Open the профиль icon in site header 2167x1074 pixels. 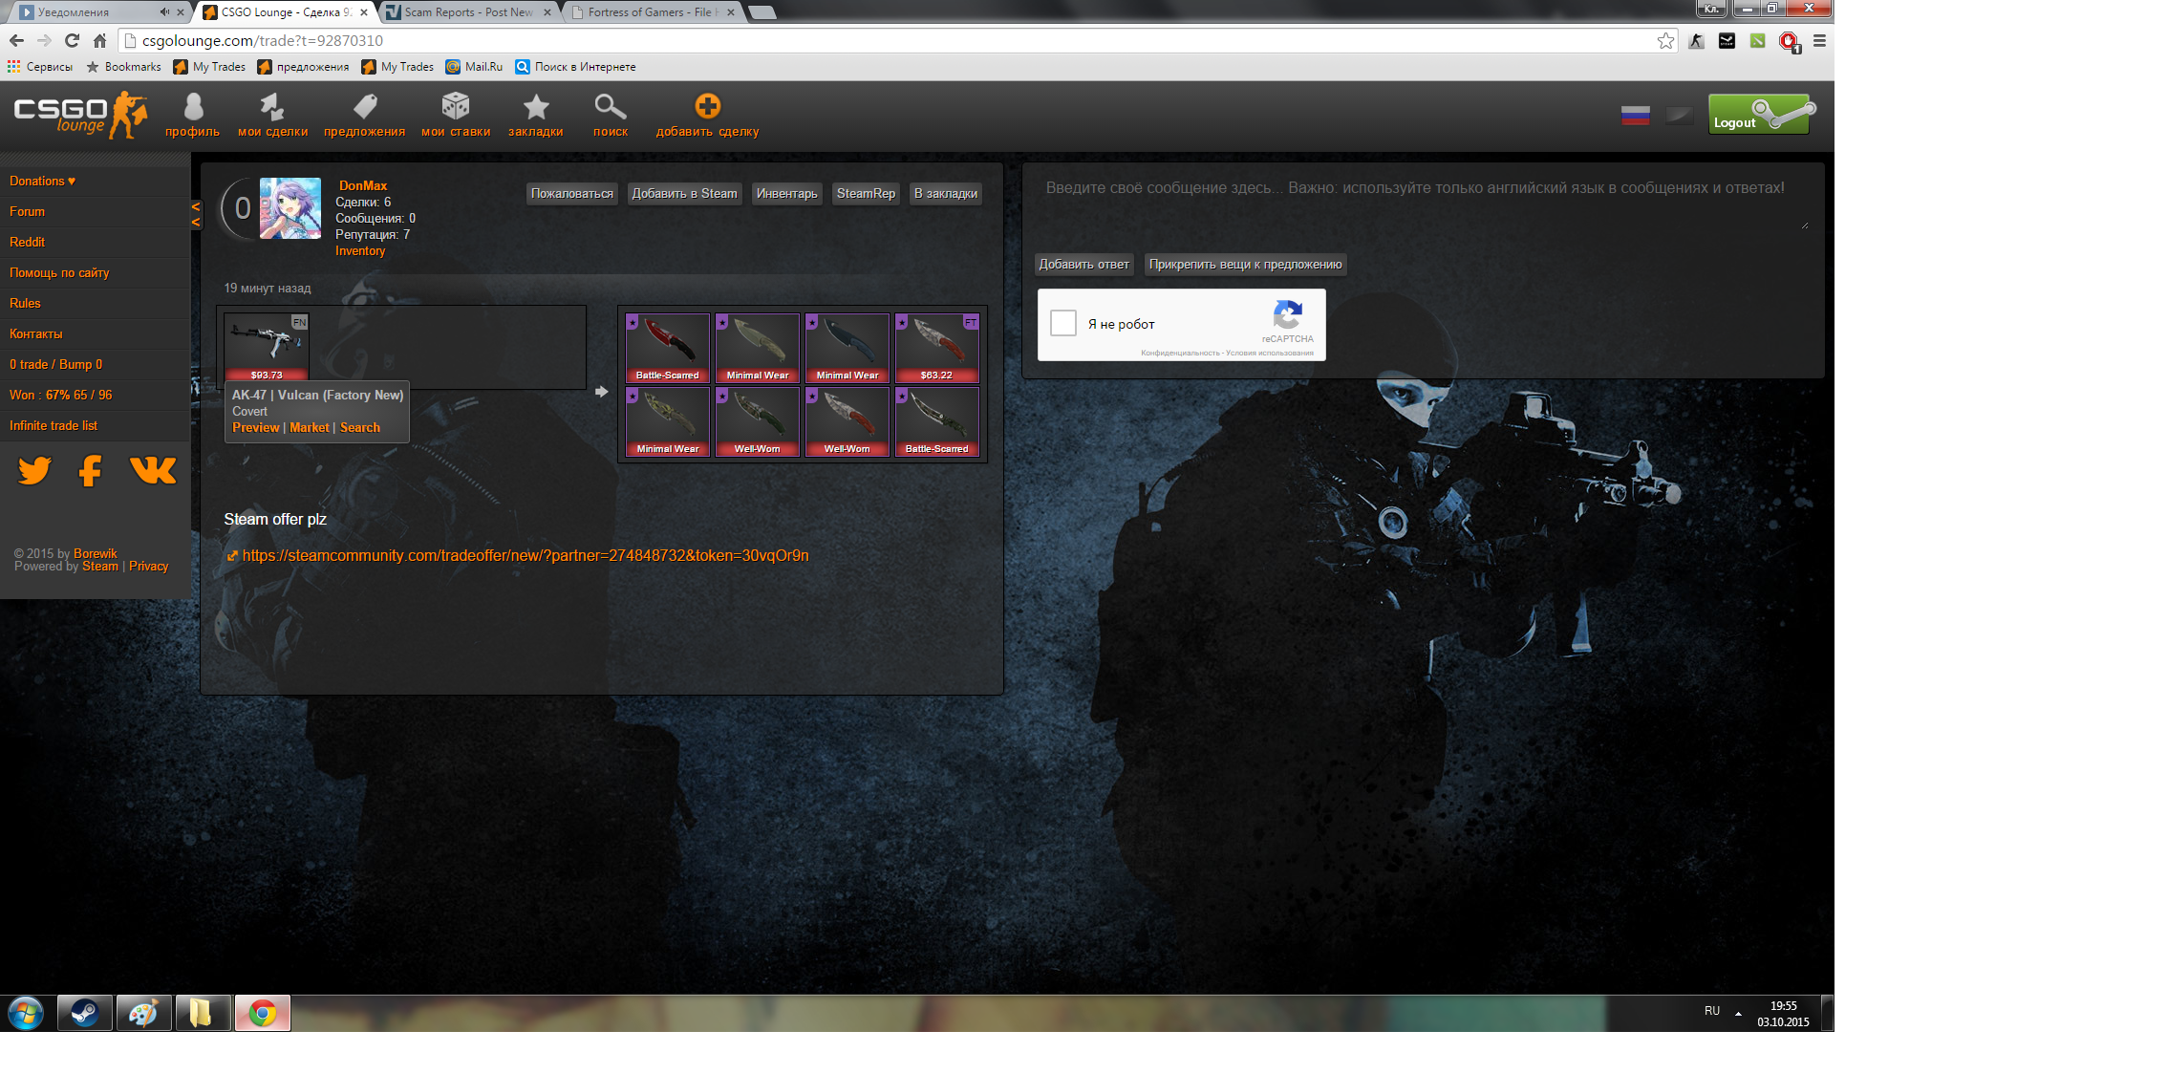point(193,107)
